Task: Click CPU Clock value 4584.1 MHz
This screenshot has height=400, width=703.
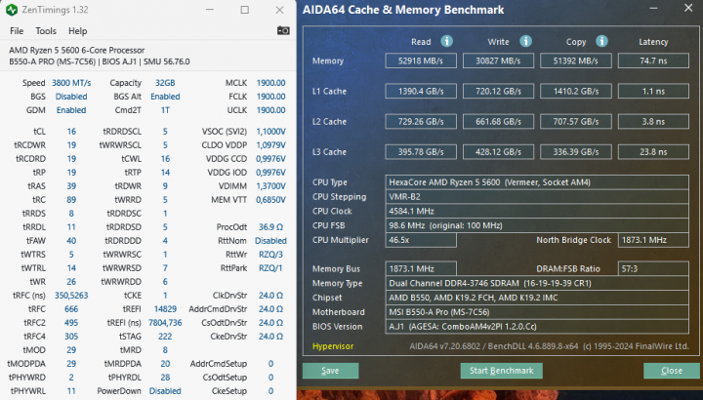Action: tap(537, 211)
